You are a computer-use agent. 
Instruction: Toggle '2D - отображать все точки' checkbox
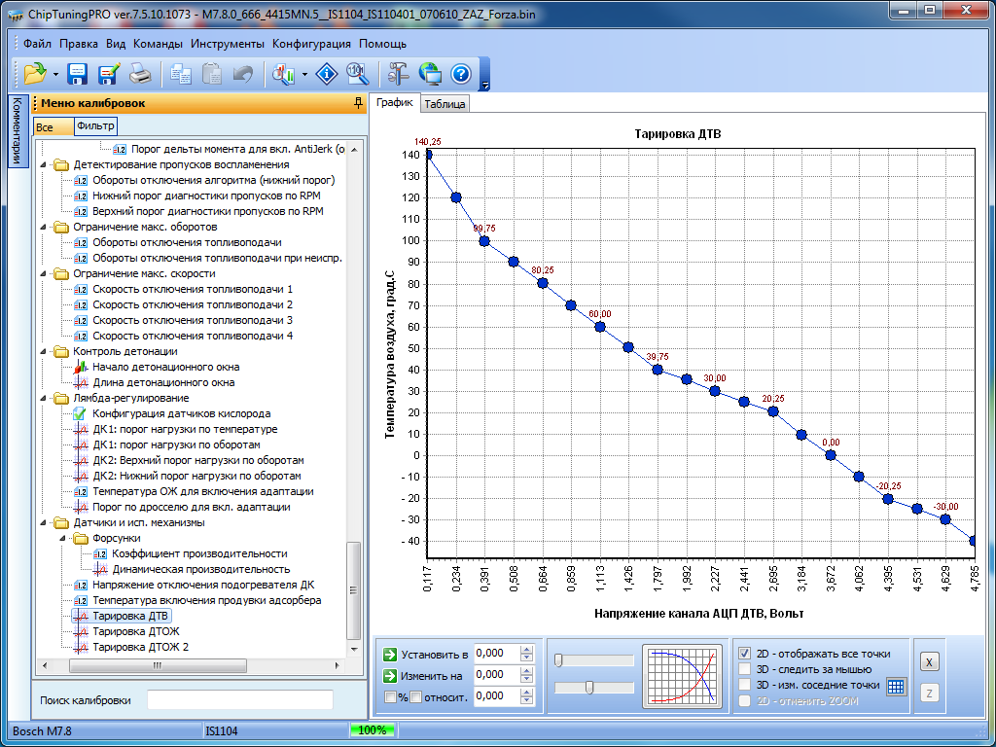pos(745,654)
